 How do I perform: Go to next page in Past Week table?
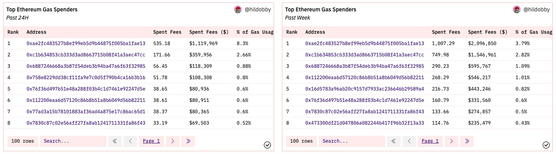point(451,141)
